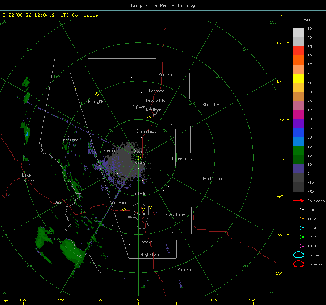326x305 pixels.
Task: Click the Sundre label
Action: 110,150
